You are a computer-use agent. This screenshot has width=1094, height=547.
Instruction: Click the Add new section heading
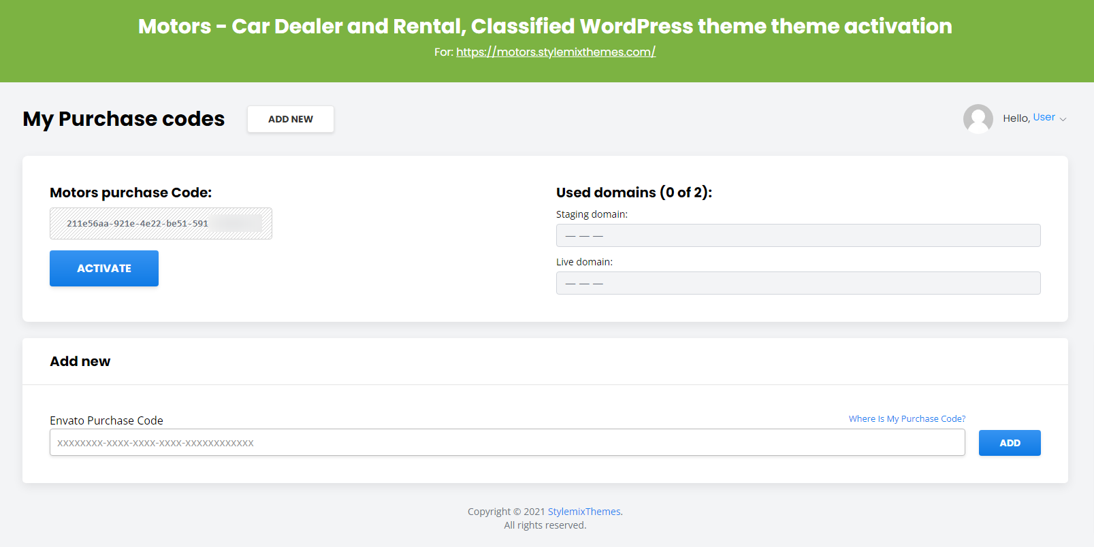(x=80, y=361)
